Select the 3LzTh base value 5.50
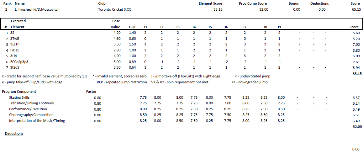The width and height of the screenshot is (363, 152). [117, 45]
